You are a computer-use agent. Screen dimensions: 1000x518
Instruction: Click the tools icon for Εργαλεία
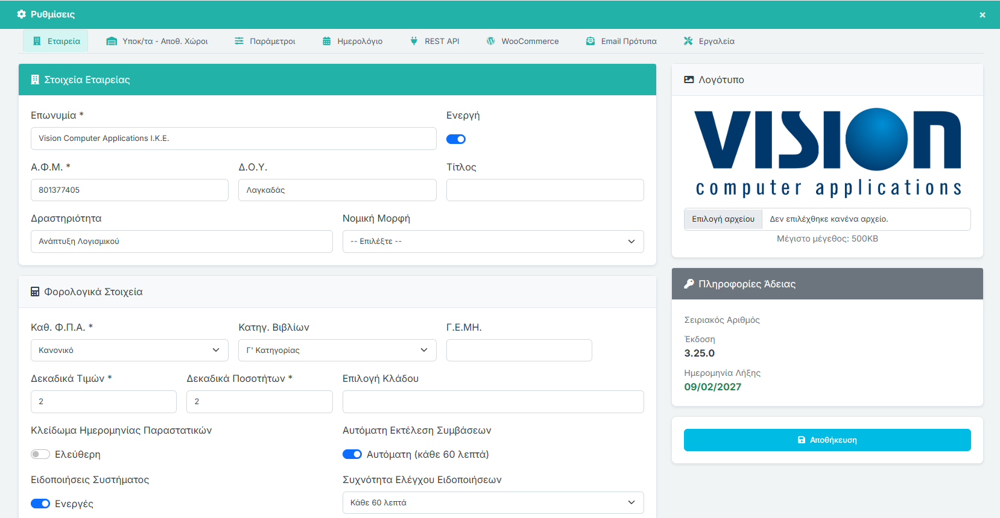pyautogui.click(x=688, y=41)
